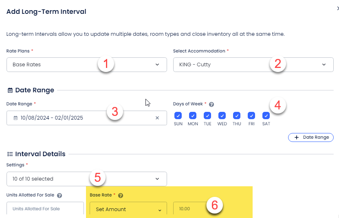Clear the date range with the X icon

[x=157, y=118]
